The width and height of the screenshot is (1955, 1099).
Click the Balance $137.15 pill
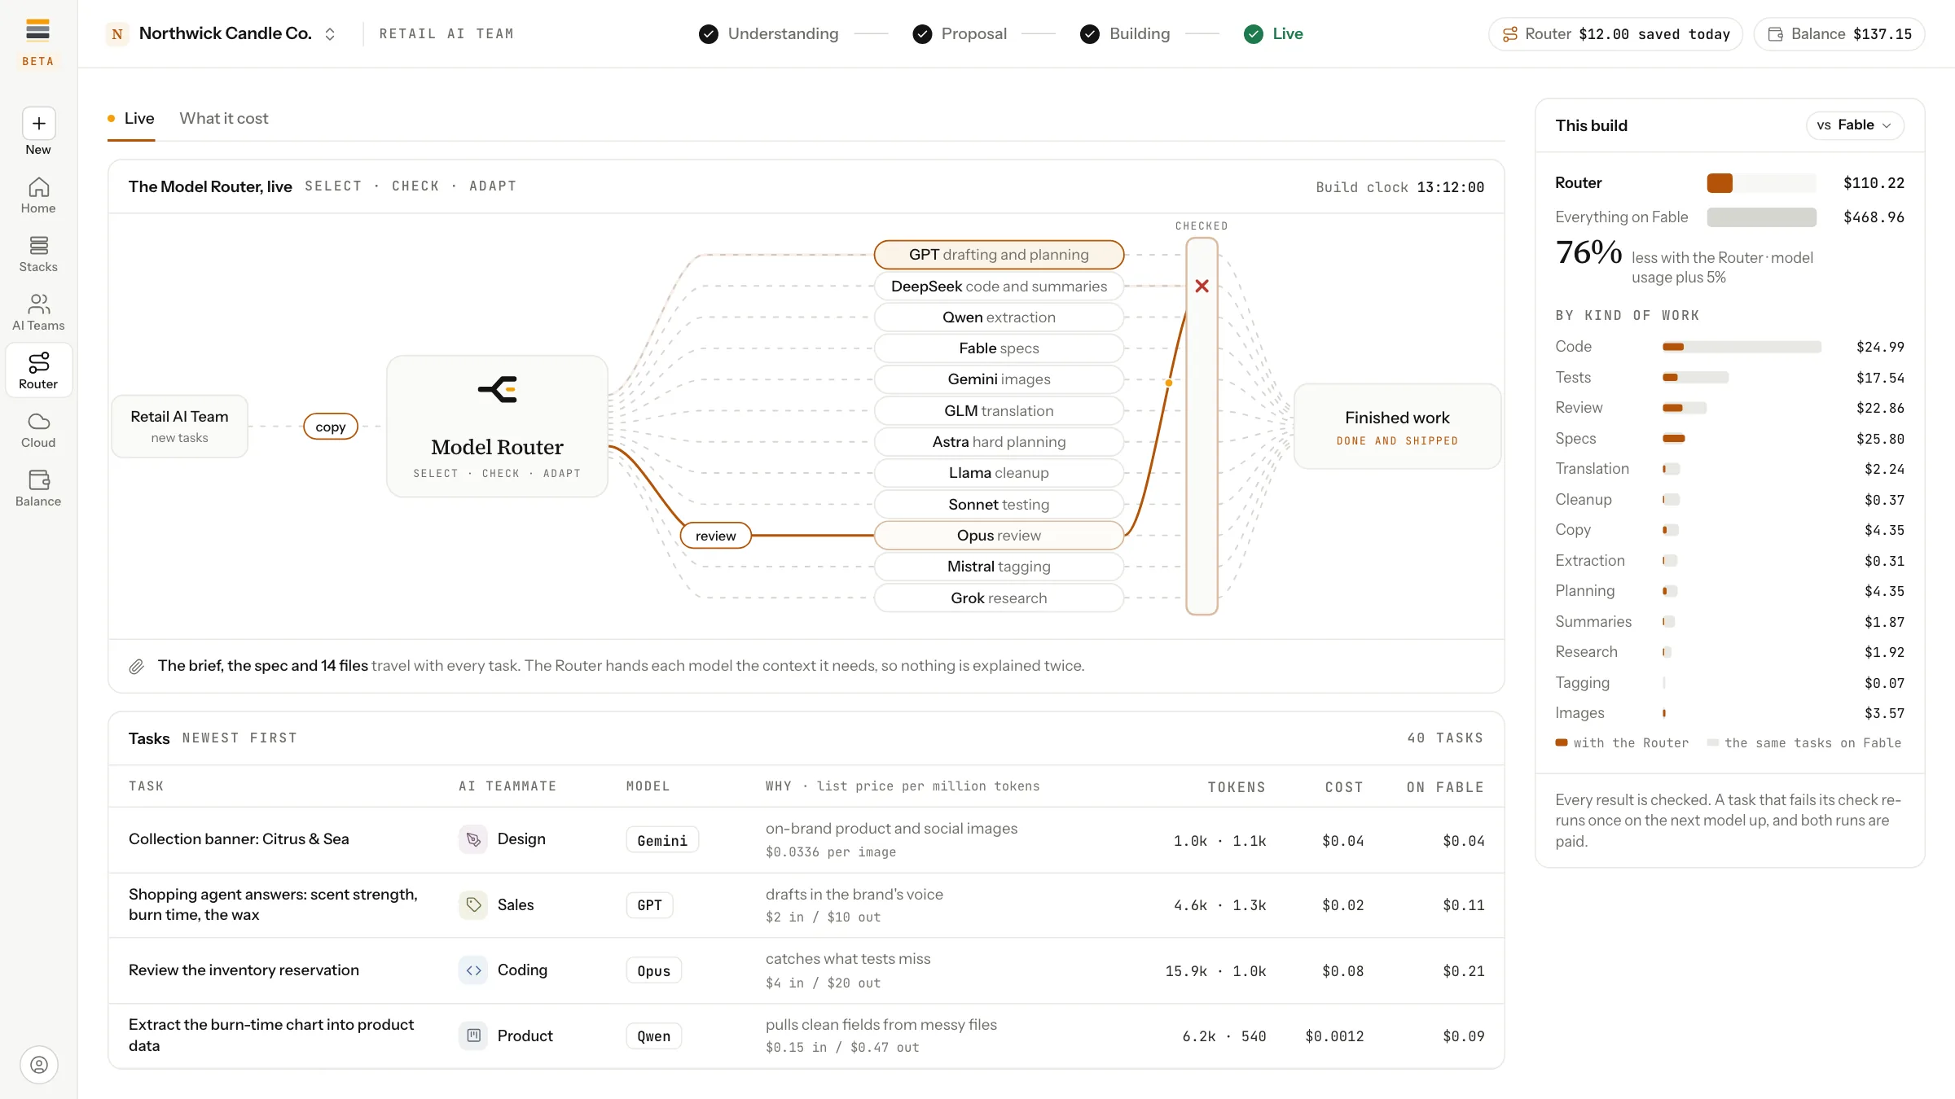tap(1839, 34)
